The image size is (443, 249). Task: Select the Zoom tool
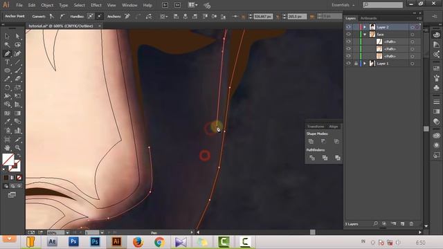pyautogui.click(x=17, y=147)
